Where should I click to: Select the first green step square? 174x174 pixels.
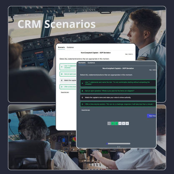[113, 123]
